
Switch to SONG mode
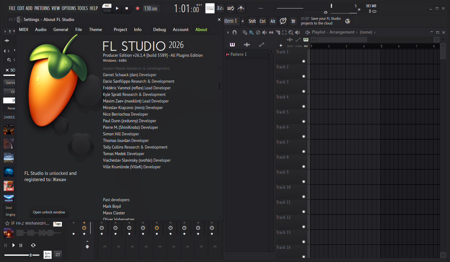click(x=107, y=11)
